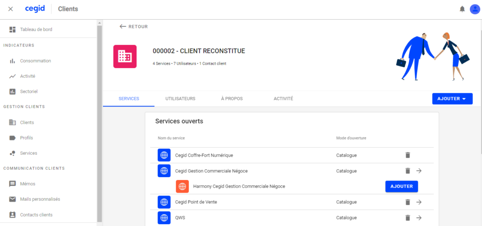The image size is (482, 226).
Task: Click the Consommation bar chart icon
Action: tap(12, 61)
